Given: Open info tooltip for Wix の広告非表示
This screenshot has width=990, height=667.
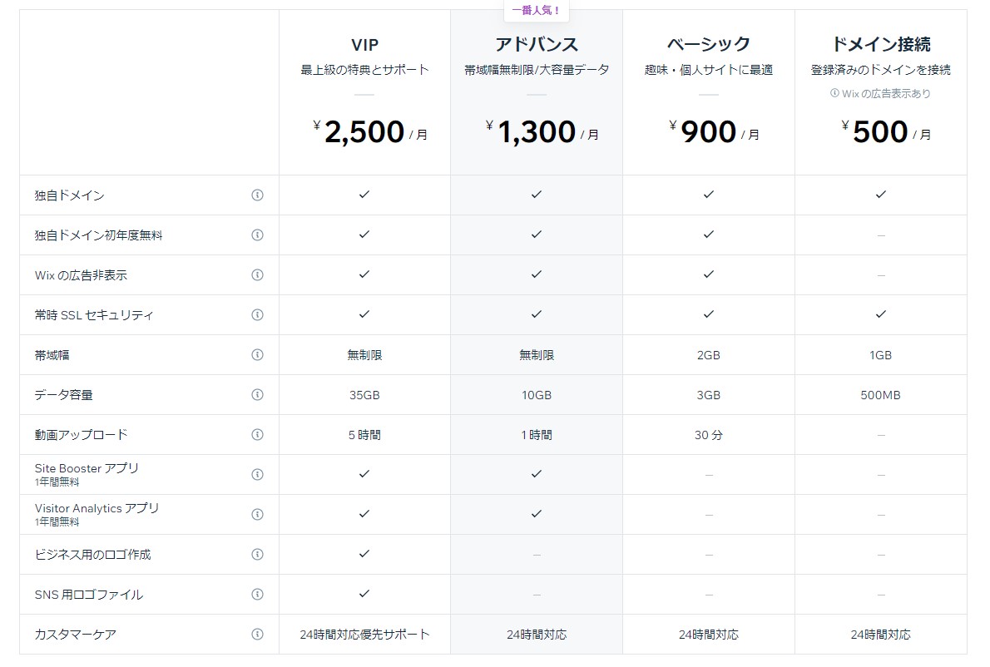Looking at the screenshot, I should 257,275.
